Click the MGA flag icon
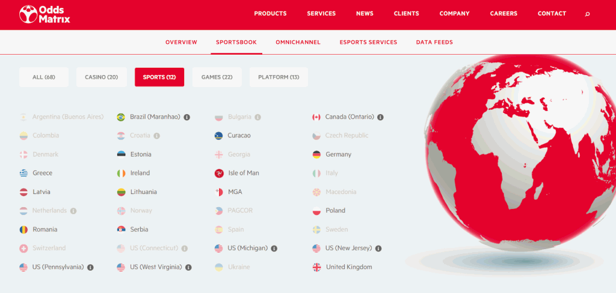 point(219,192)
